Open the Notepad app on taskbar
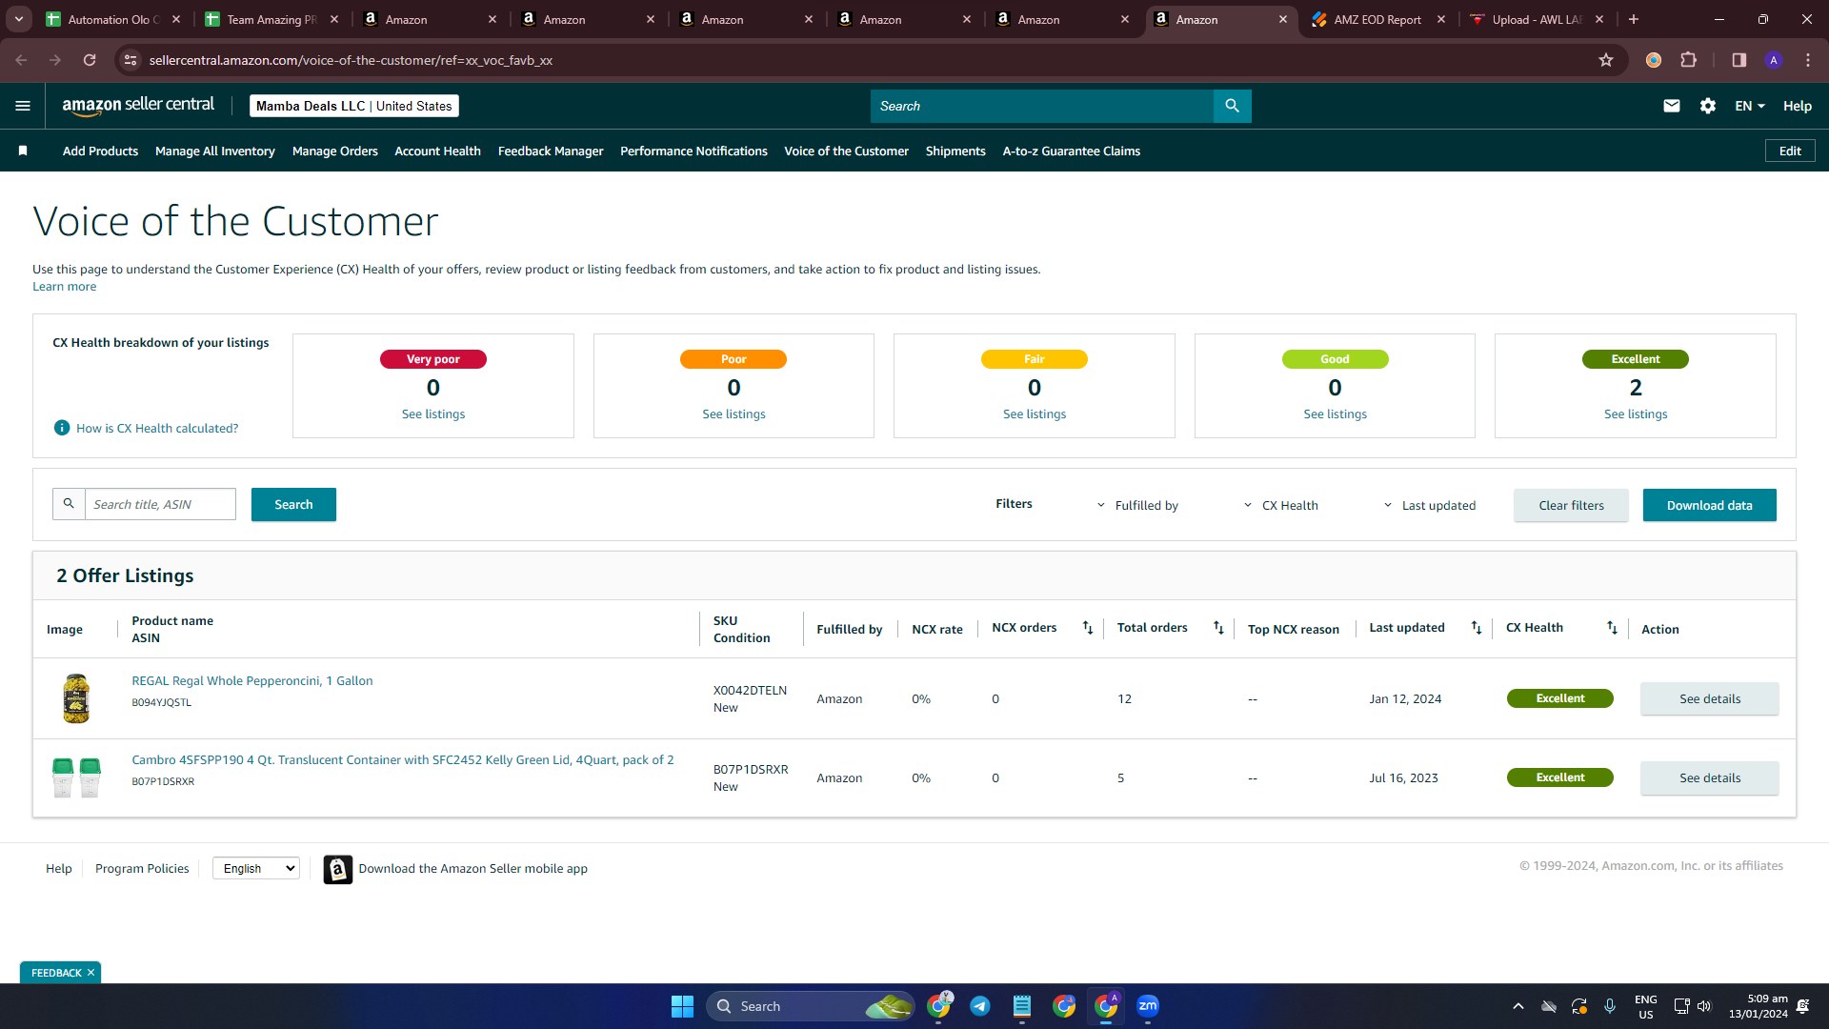 (1022, 1006)
